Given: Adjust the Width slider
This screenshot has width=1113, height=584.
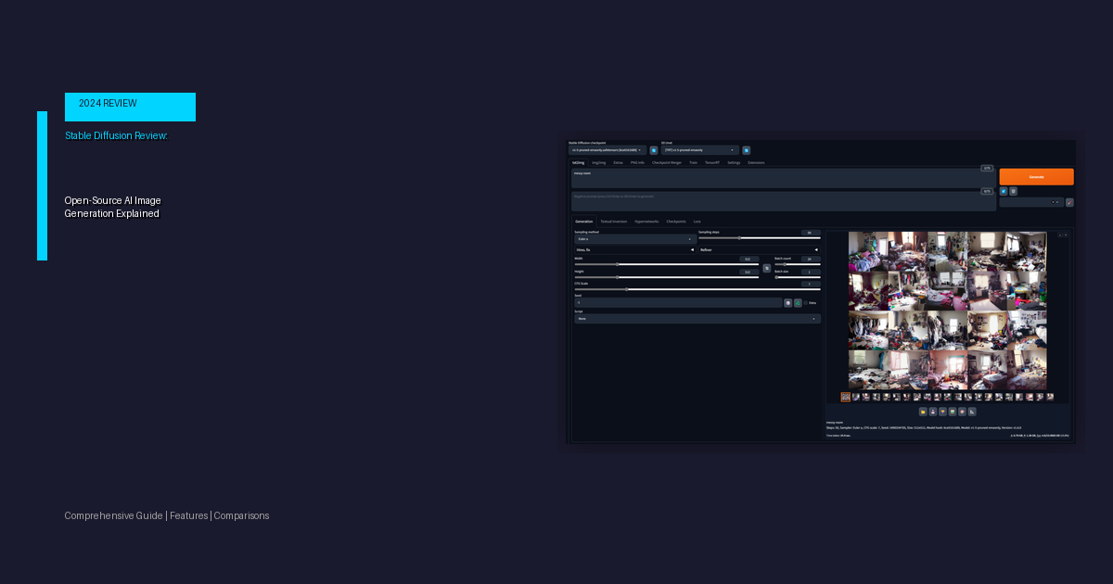Looking at the screenshot, I should 667,264.
